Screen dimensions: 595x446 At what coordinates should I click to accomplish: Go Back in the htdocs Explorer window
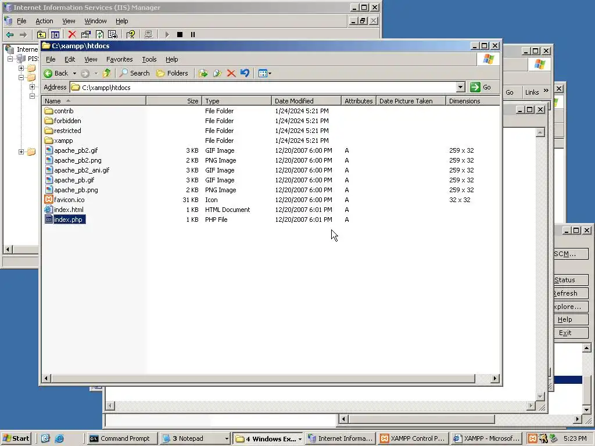[x=56, y=73]
